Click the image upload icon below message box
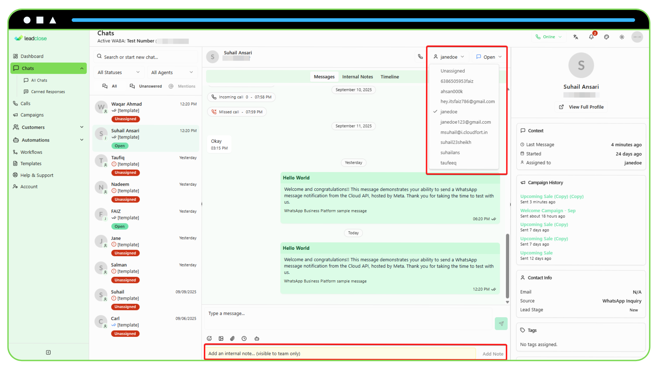Viewport: 658px width, 370px height. [221, 338]
